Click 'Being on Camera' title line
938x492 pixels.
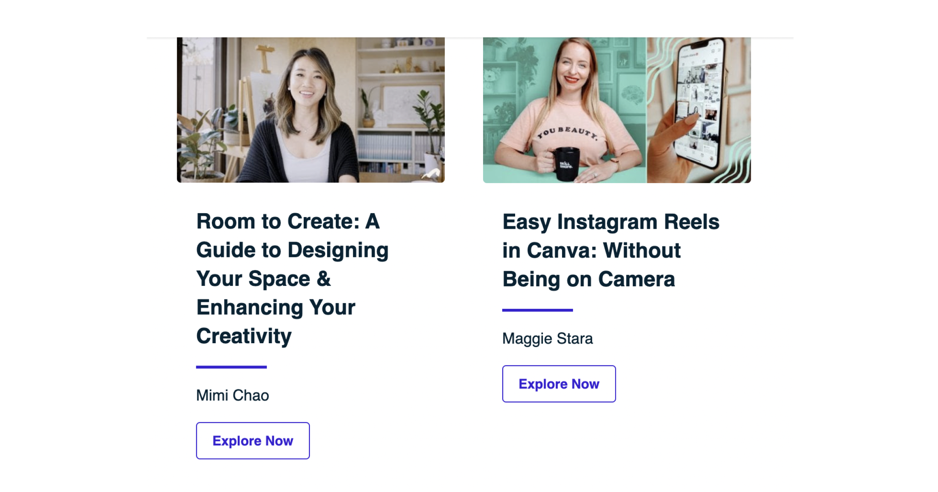coord(589,279)
